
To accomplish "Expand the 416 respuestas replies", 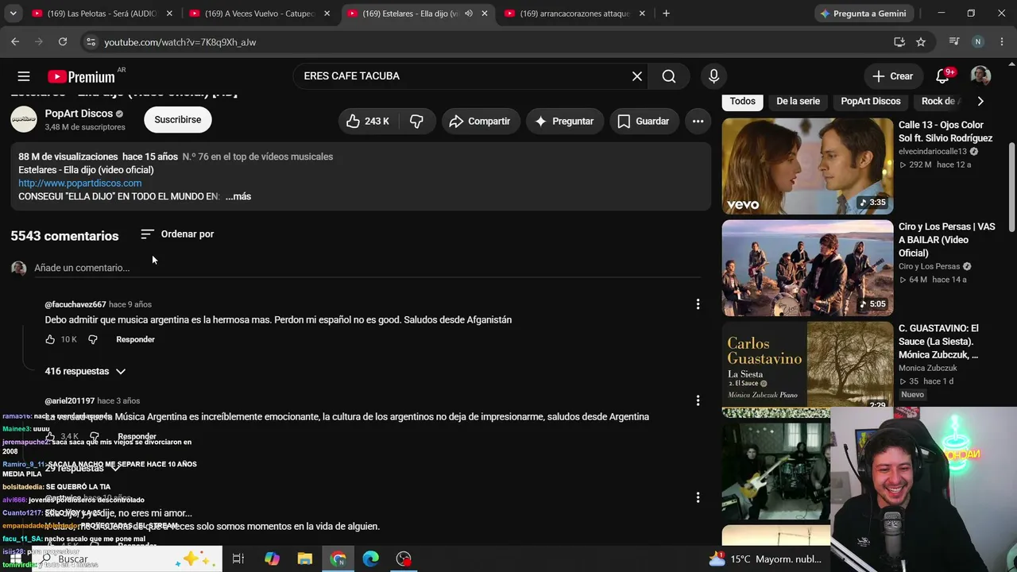I will point(86,371).
